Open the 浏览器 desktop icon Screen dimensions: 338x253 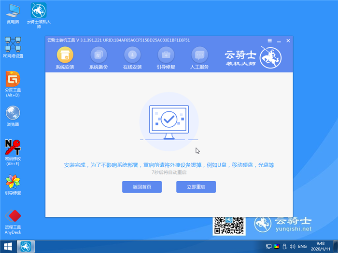tap(13, 116)
